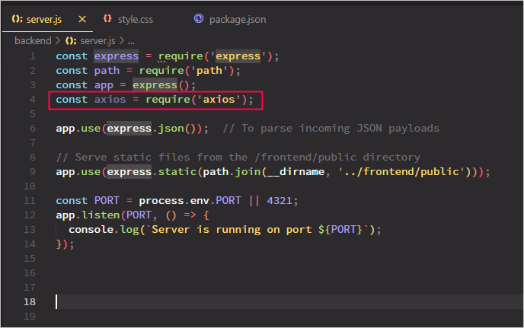Viewport: 524px width, 328px height.
Task: Click the server.js tab file icon
Action: (x=17, y=19)
